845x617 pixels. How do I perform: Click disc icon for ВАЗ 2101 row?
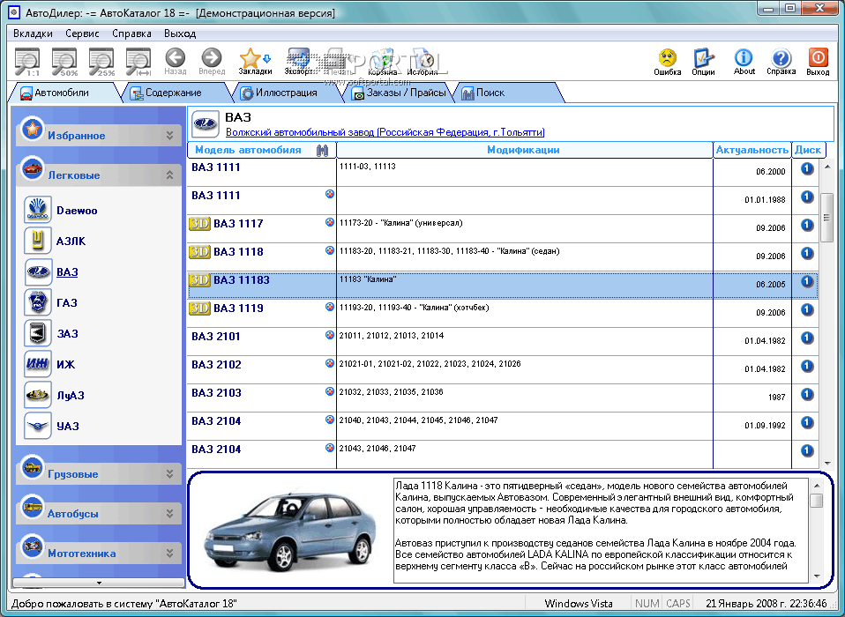806,337
